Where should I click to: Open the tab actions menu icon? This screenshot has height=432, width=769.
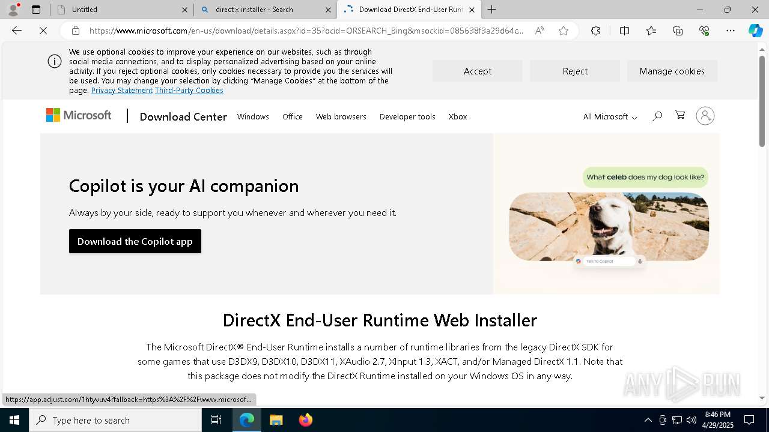click(36, 10)
